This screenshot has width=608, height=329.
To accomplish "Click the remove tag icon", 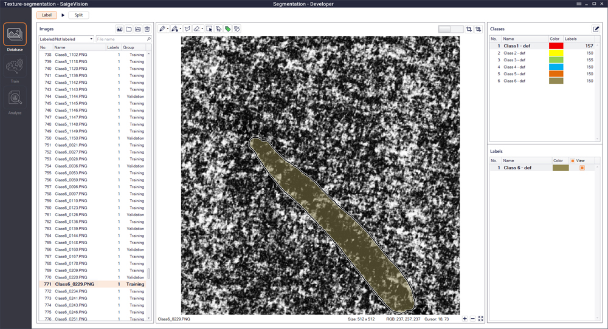I will pyautogui.click(x=237, y=29).
